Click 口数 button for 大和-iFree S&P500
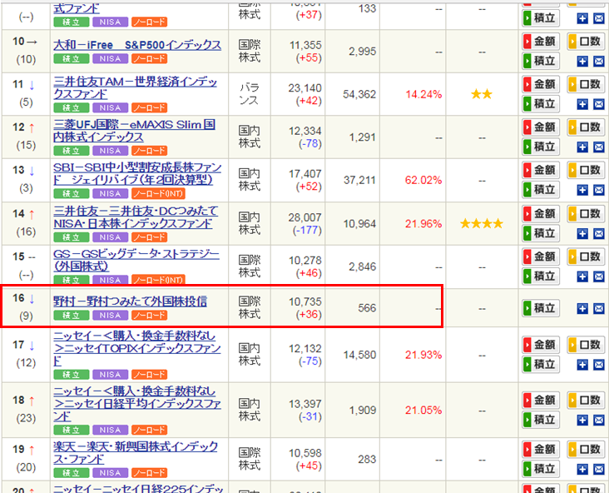The height and width of the screenshot is (493, 609). point(586,41)
